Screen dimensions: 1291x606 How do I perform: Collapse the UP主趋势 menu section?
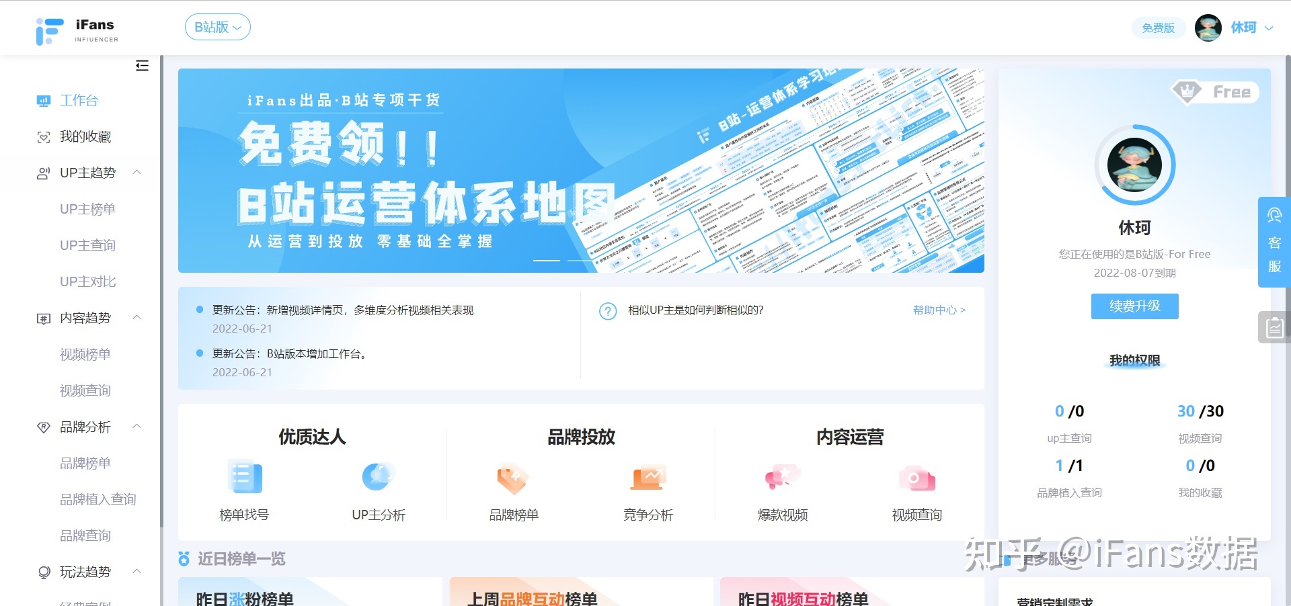click(x=136, y=172)
